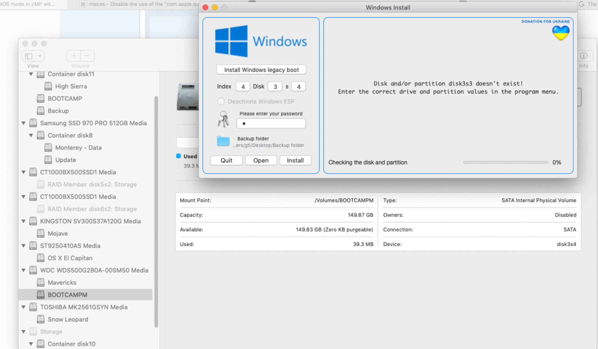Select the OS X El Capitan volume

[x=70, y=258]
